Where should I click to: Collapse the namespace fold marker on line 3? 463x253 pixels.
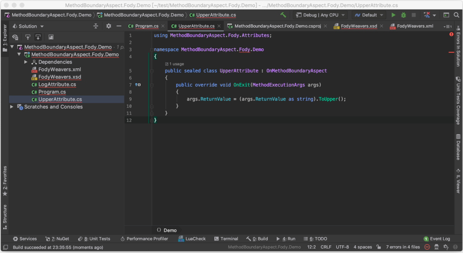[x=152, y=50]
